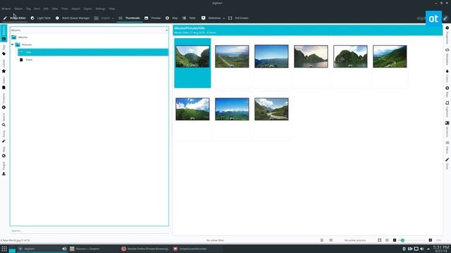Image resolution: width=451 pixels, height=253 pixels.
Task: Select middle thumbnail in second row
Action: [x=232, y=109]
